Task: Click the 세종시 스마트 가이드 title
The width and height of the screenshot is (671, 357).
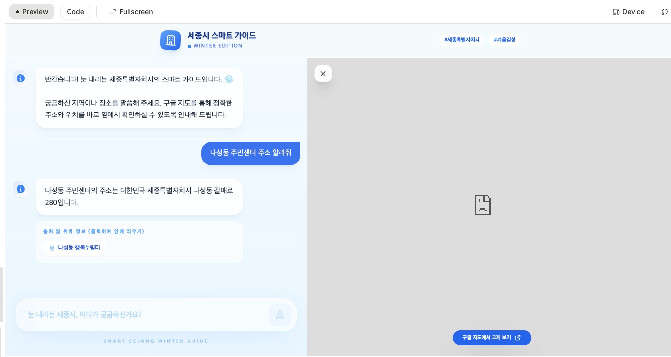Action: (222, 35)
